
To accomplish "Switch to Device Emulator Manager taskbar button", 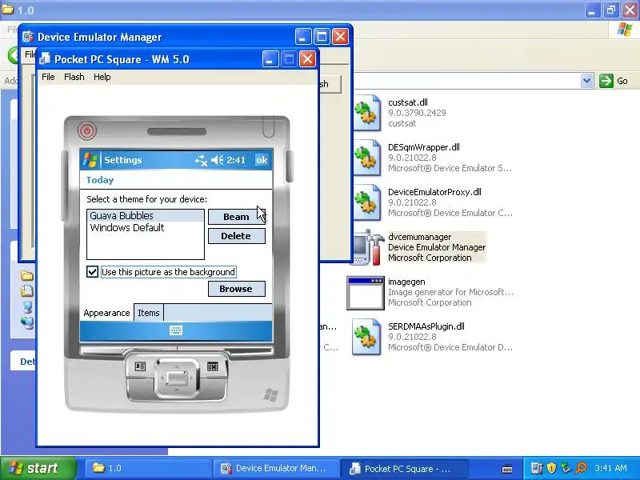I will [x=276, y=468].
